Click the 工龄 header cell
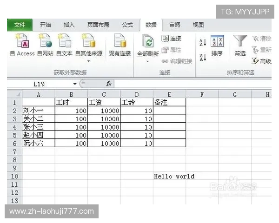The image size is (279, 223). coord(137,102)
